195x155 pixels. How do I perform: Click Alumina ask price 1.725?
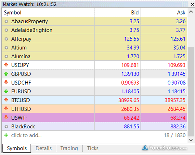tap(179, 56)
